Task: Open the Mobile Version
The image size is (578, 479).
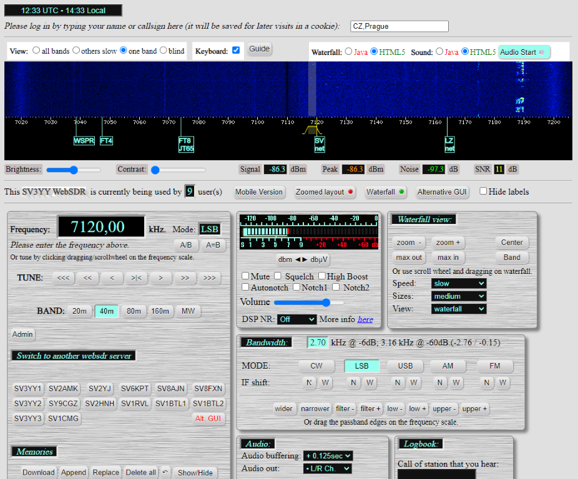Action: pyautogui.click(x=259, y=192)
